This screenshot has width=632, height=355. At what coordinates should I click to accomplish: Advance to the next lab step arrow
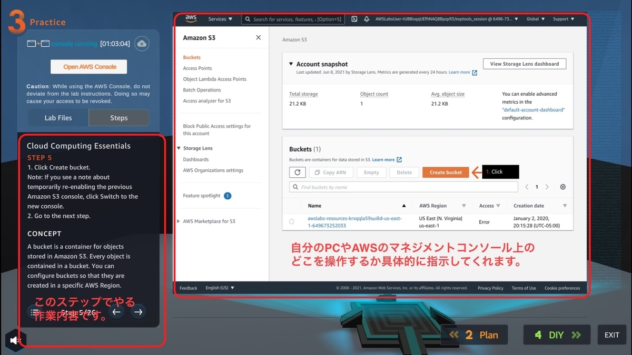point(138,312)
